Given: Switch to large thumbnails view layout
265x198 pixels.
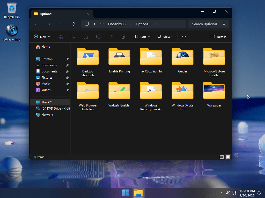Looking at the screenshot, I should click(228, 157).
